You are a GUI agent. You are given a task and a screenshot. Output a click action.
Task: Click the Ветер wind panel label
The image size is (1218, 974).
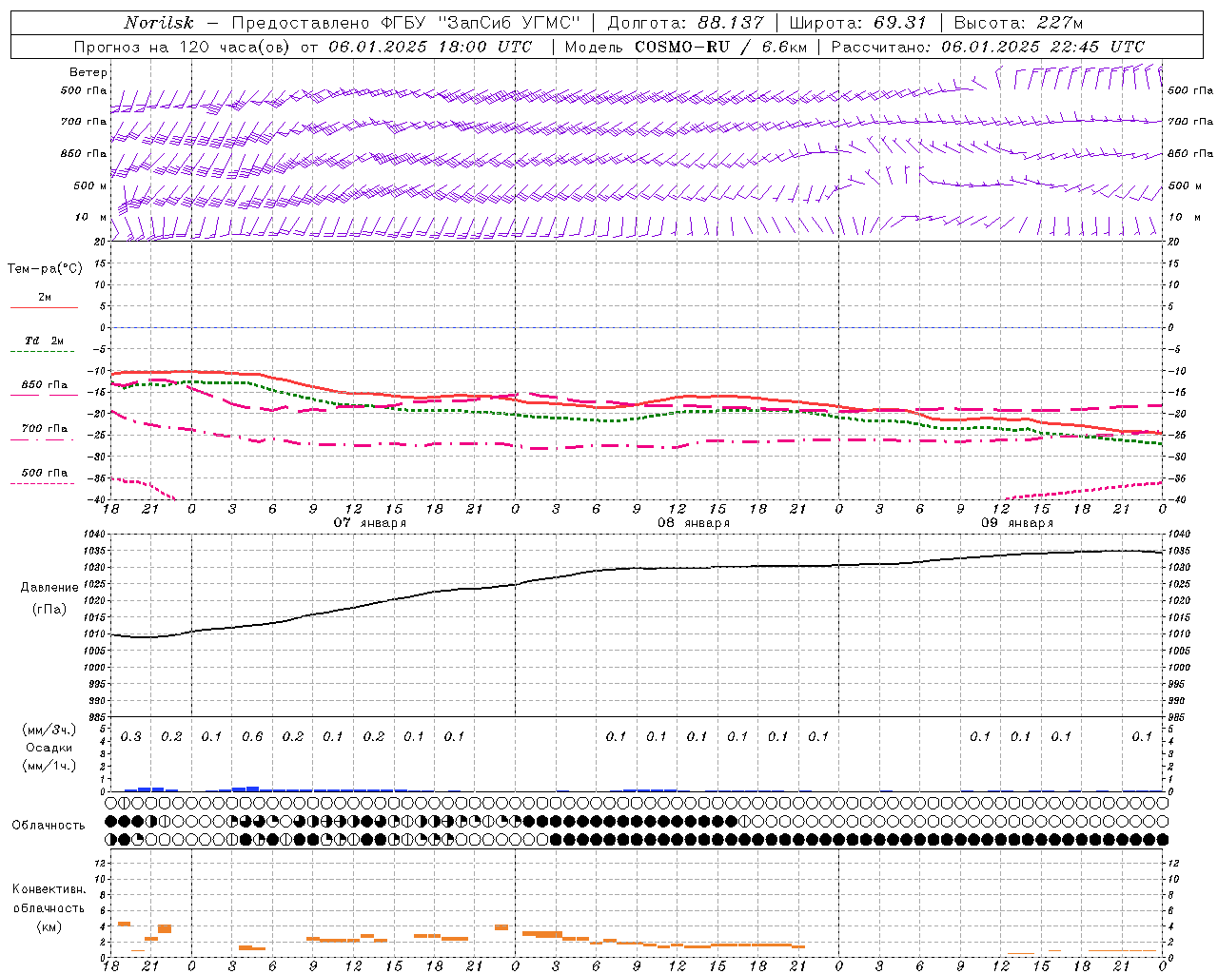point(88,72)
